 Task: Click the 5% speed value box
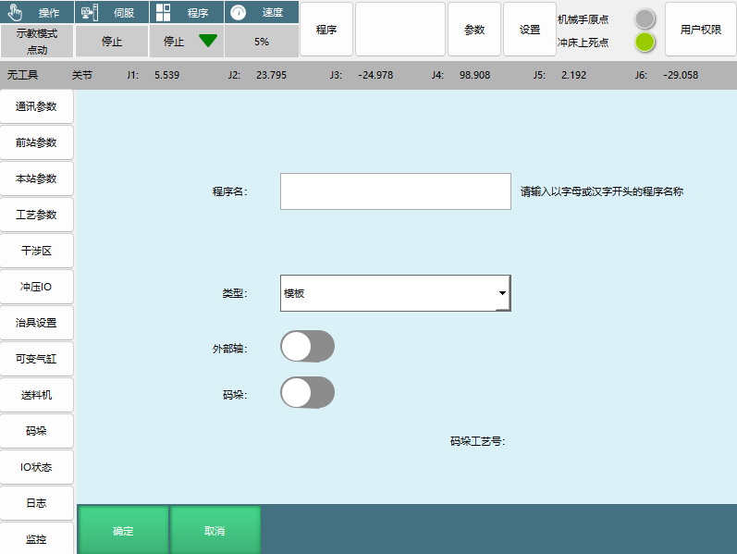(262, 42)
